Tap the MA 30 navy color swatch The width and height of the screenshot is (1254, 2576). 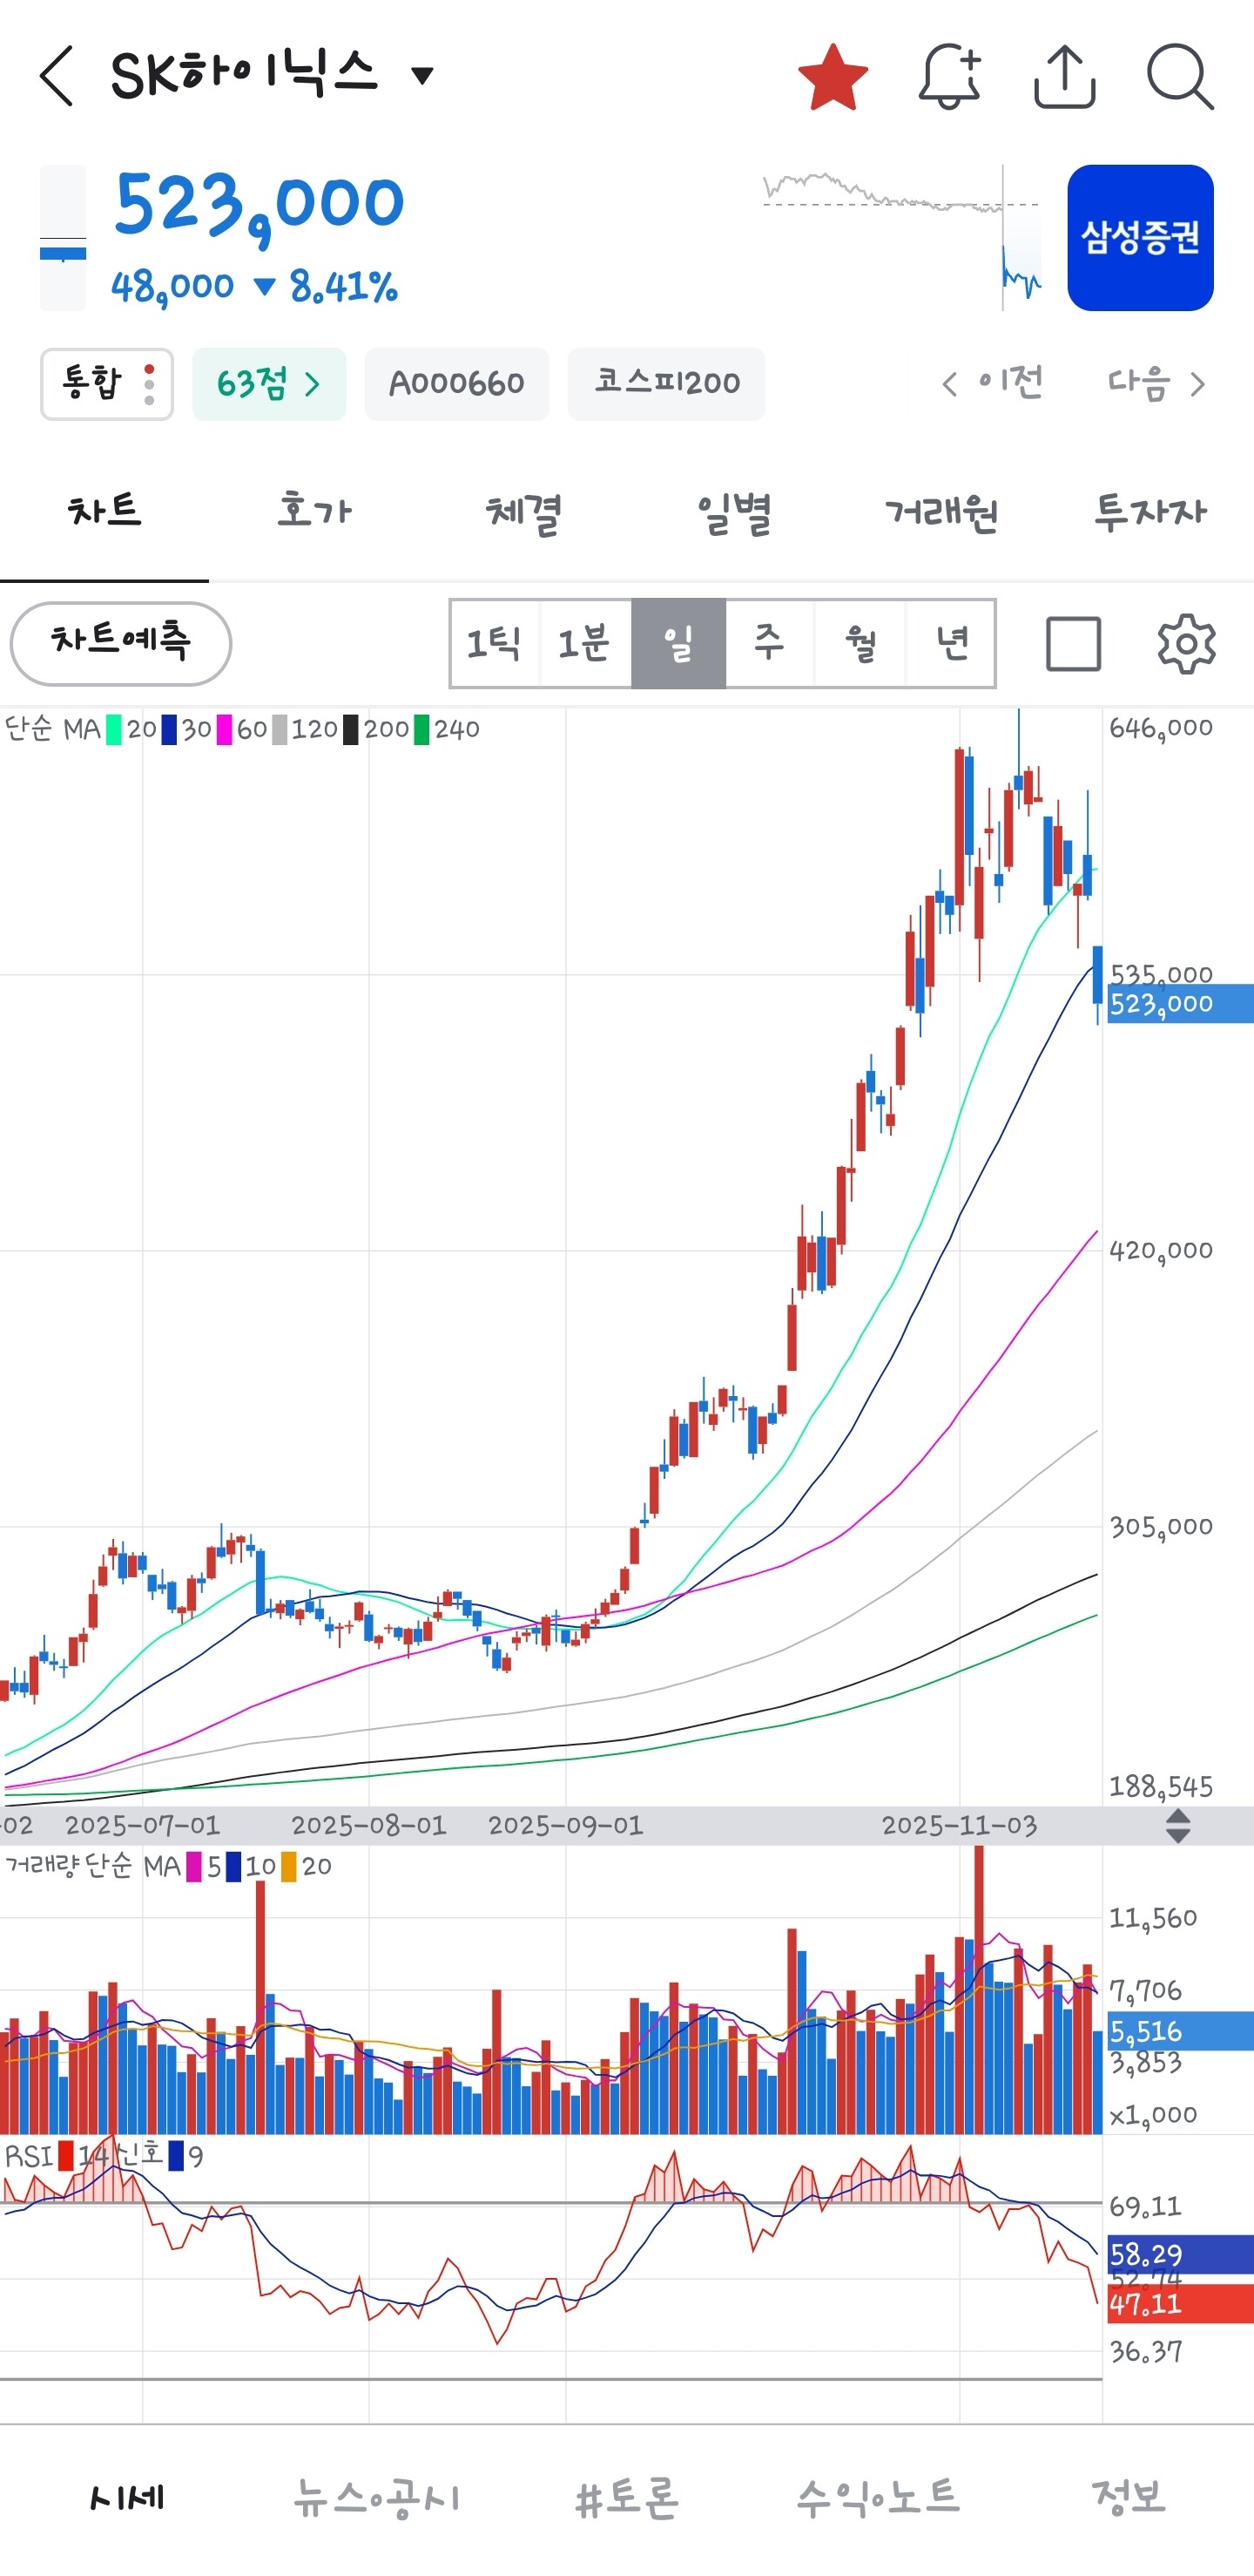tap(169, 729)
